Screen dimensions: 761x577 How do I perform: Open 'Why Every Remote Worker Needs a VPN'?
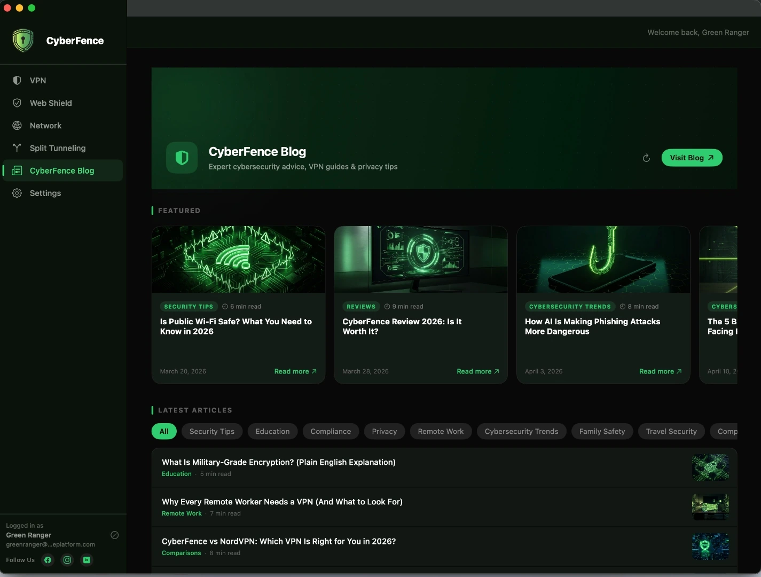pos(282,502)
